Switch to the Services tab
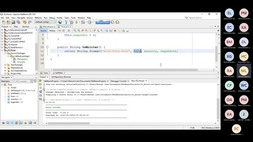Viewport: 253px width, 142px height. coord(26,26)
